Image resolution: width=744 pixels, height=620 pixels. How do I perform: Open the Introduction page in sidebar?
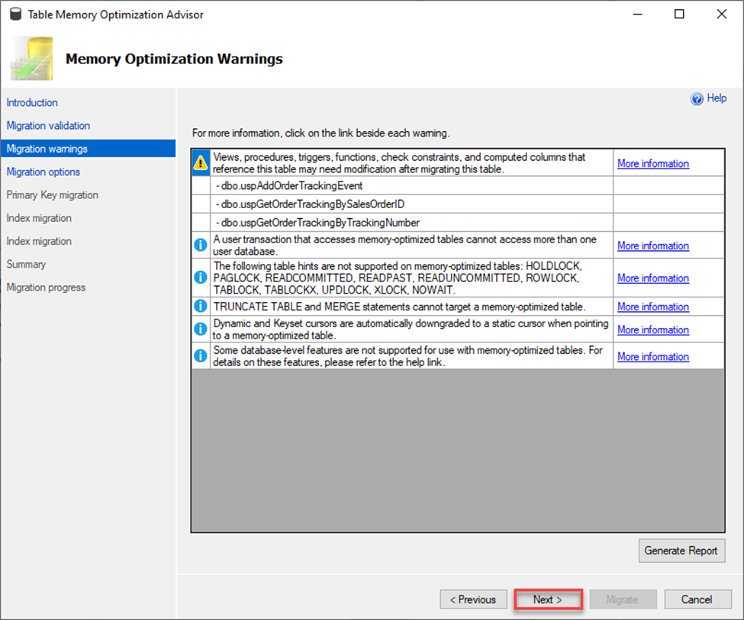[x=32, y=102]
